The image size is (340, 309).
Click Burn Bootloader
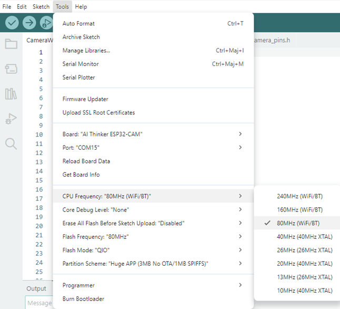coord(83,299)
